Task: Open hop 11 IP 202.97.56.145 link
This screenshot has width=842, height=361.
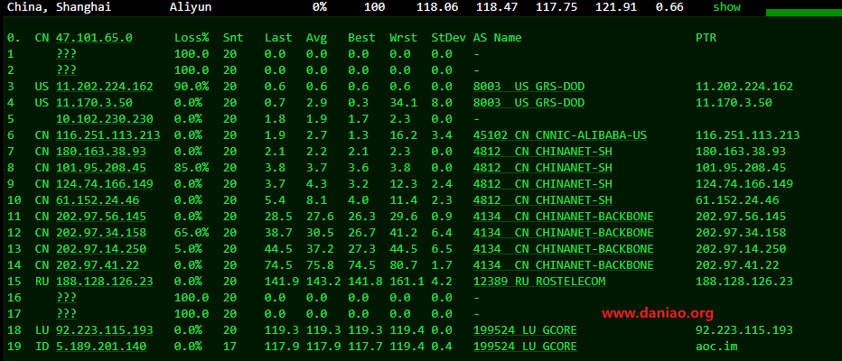Action: [x=101, y=217]
